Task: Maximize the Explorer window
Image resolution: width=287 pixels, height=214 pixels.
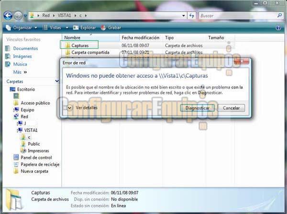Action: click(x=265, y=3)
